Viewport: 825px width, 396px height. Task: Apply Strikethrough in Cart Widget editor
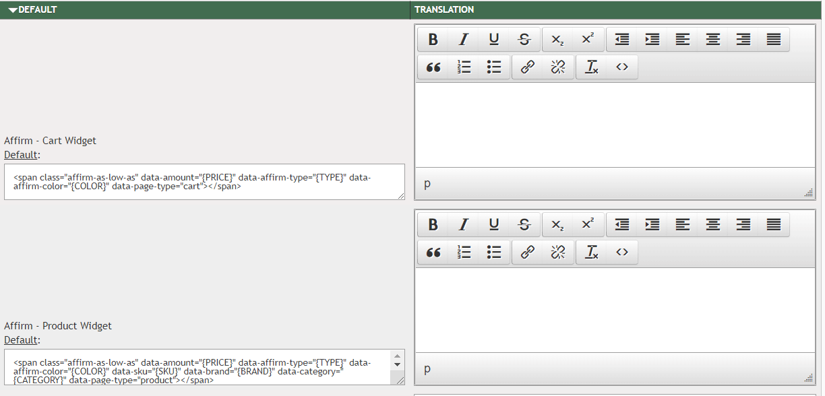point(524,40)
